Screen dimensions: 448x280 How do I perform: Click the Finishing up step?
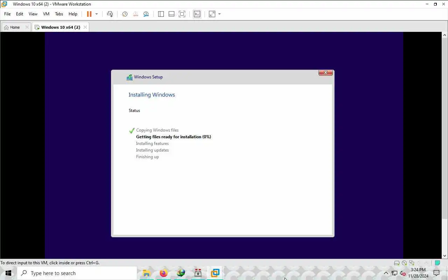147,157
